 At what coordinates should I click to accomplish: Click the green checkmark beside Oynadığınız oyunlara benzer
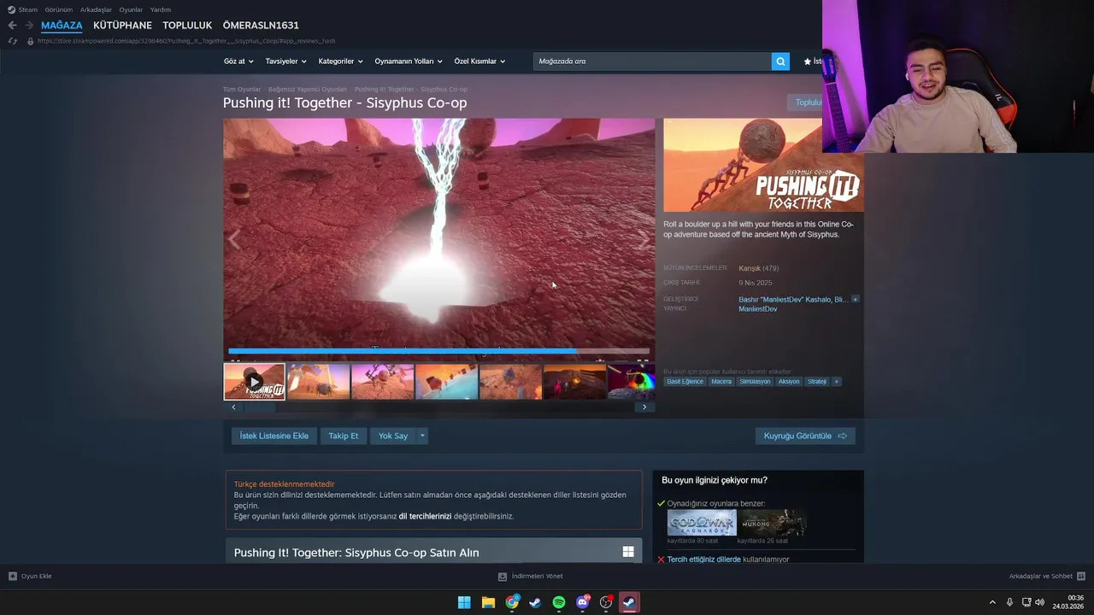(661, 503)
